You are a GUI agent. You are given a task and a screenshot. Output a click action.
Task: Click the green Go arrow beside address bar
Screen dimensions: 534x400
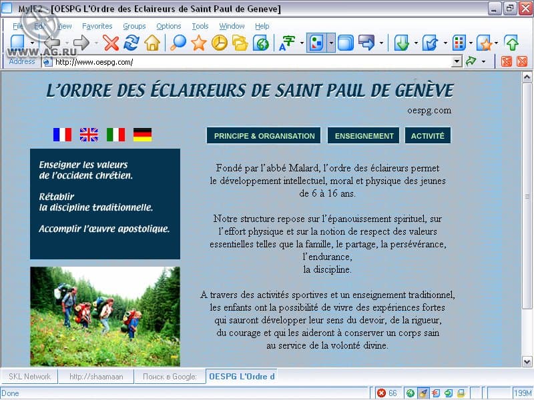(471, 61)
